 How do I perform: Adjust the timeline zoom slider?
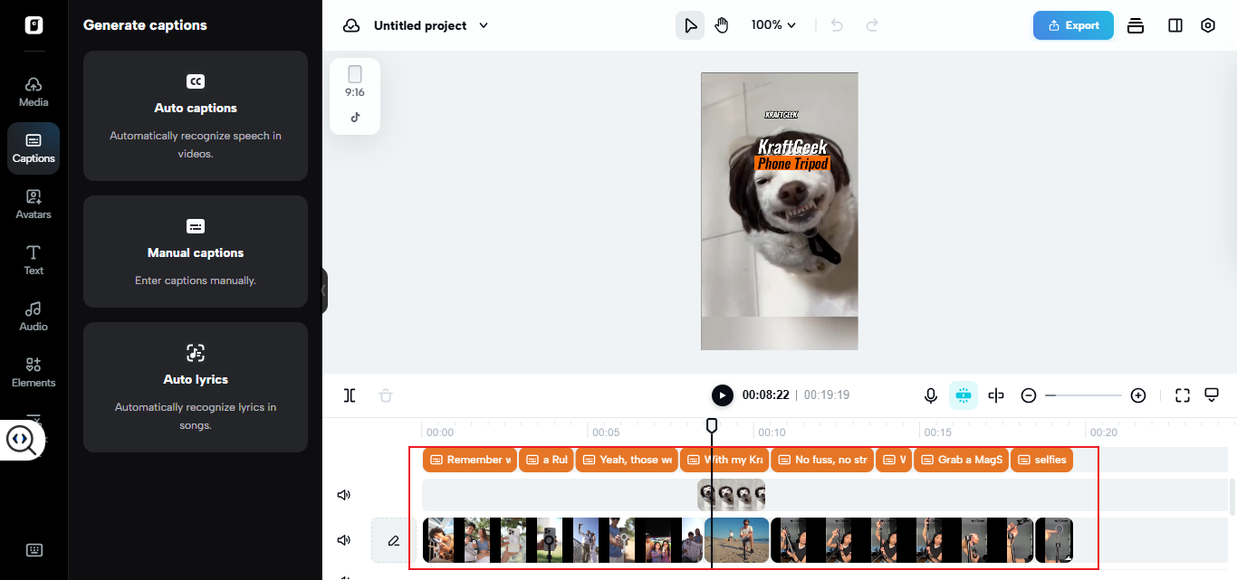[x=1083, y=395]
